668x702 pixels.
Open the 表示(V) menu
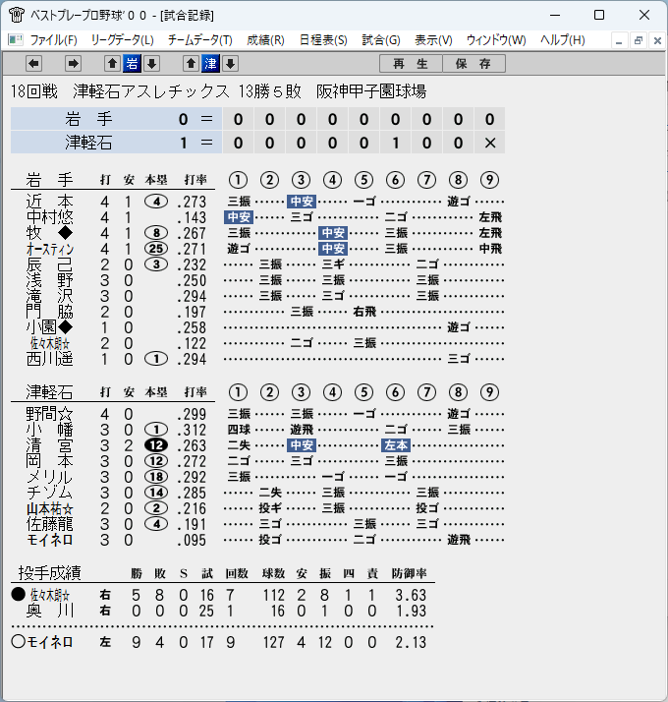tap(433, 40)
